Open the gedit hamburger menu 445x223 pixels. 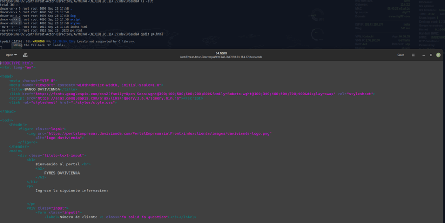point(413,55)
